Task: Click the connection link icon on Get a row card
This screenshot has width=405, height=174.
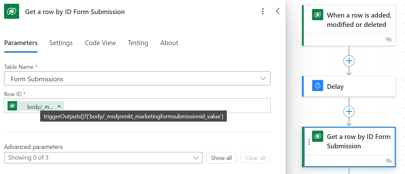Action: click(388, 161)
